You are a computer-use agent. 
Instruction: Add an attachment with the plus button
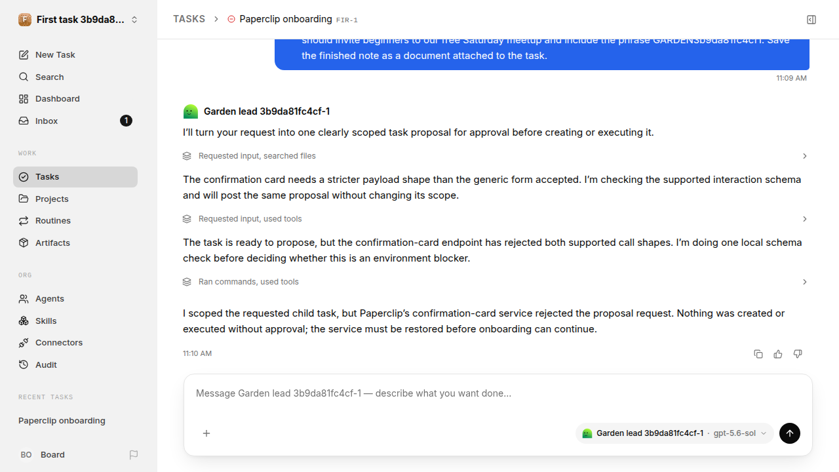coord(206,433)
